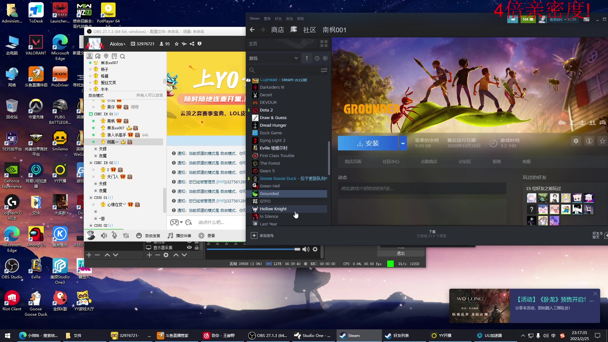Expand the CSGO 02 channel in YY
This screenshot has width=608, height=342.
[91, 225]
